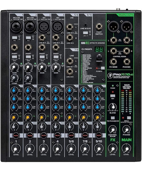The image size is (142, 170).
Task: Click channel 4 XLR MIC input
Action: pos(58,27)
